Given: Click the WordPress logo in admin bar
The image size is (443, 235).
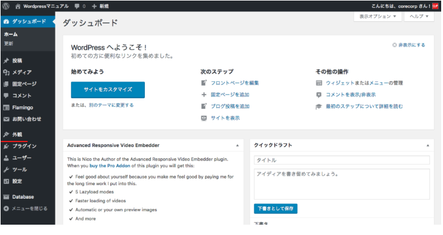Looking at the screenshot, I should [x=6, y=6].
